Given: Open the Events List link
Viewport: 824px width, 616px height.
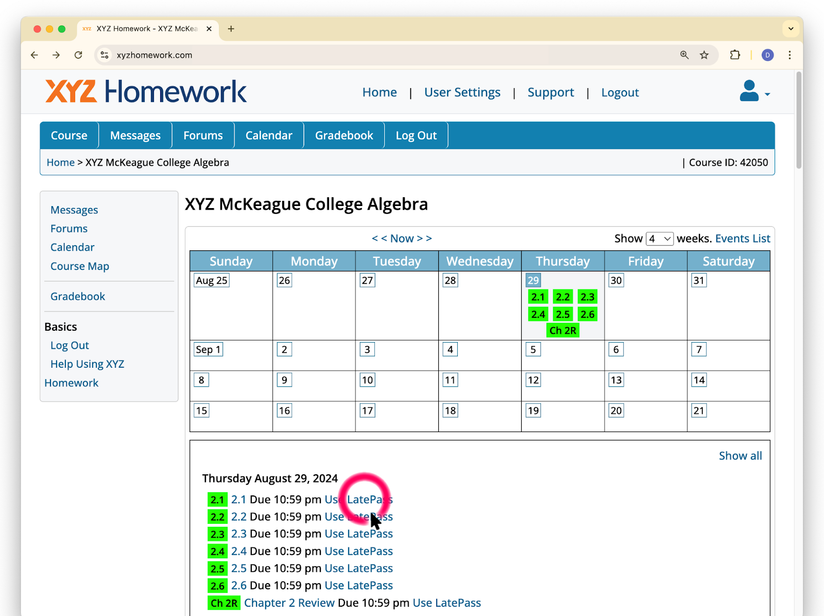Looking at the screenshot, I should click(743, 238).
